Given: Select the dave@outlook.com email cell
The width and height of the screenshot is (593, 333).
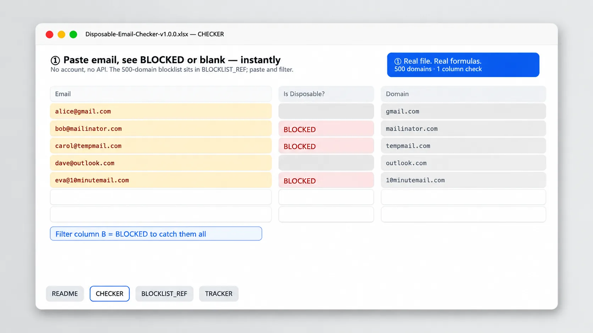Looking at the screenshot, I should pos(161,163).
